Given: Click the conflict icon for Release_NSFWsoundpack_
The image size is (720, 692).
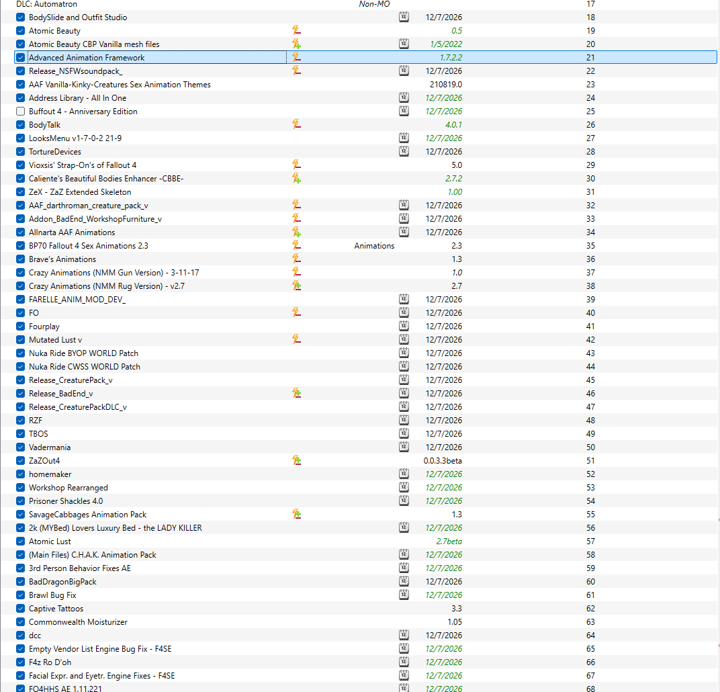Looking at the screenshot, I should (x=297, y=71).
